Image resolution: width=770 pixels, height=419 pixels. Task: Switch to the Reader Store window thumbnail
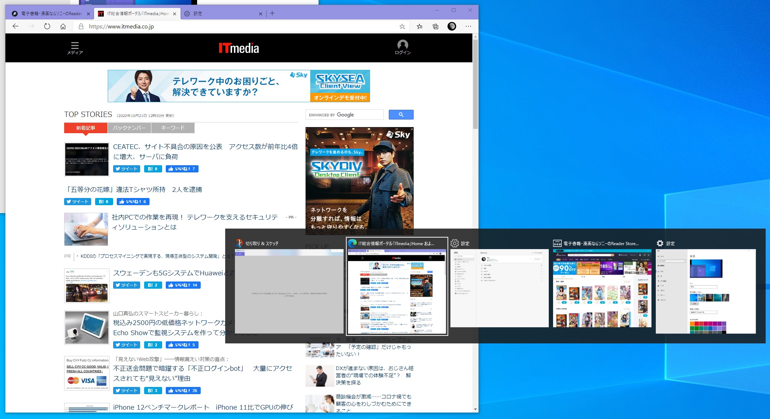coord(602,288)
